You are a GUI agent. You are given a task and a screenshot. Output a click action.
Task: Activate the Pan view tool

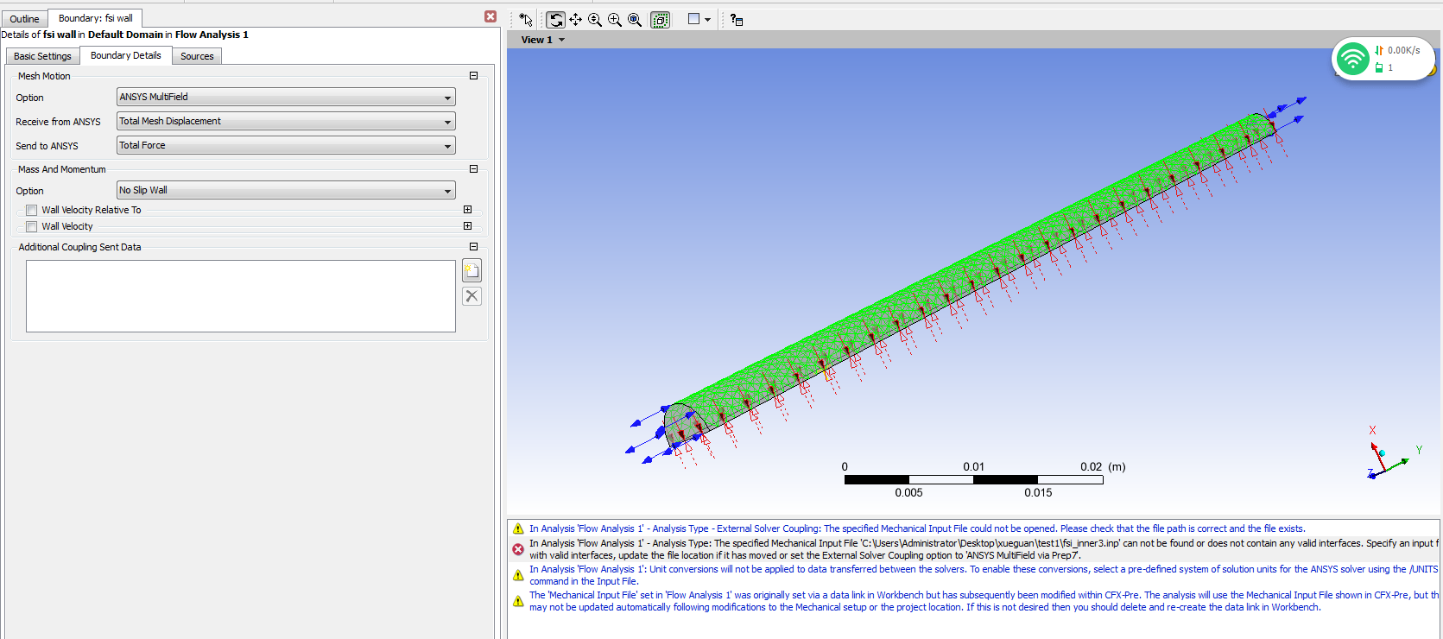click(575, 20)
